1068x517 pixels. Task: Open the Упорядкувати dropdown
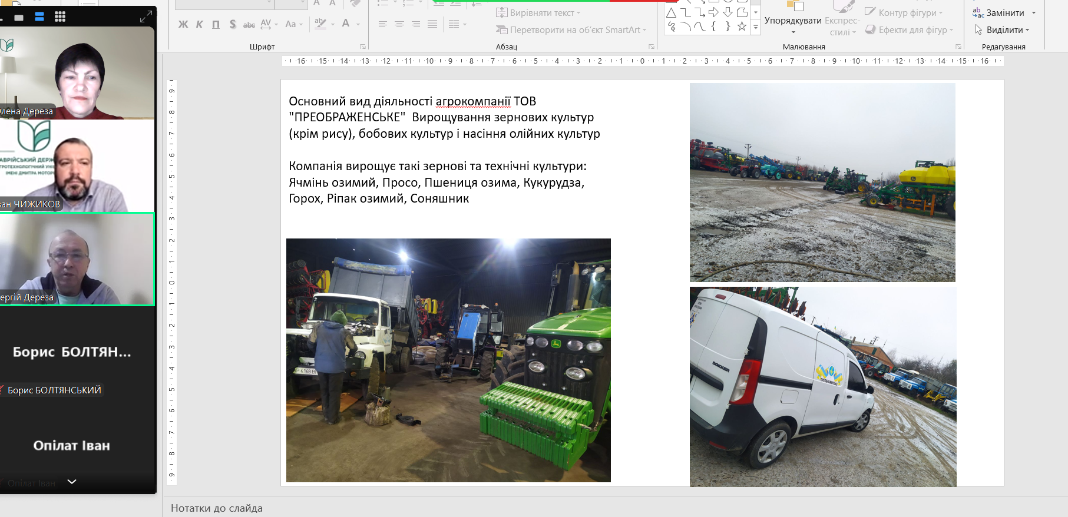pos(793,21)
